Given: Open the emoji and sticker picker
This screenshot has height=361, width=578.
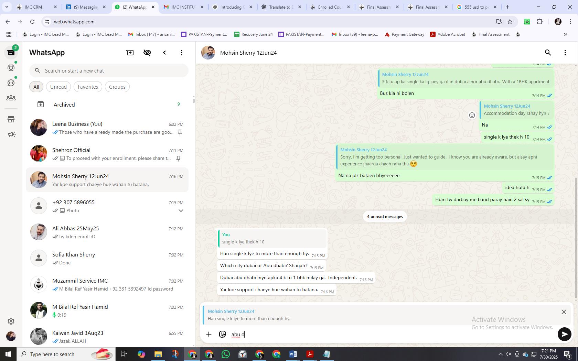Looking at the screenshot, I should tap(223, 334).
